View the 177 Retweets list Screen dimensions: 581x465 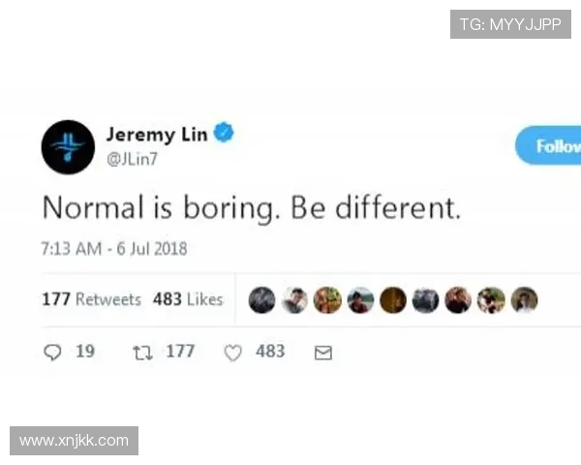92,299
